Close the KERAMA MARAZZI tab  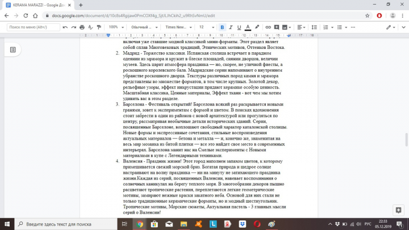tap(69, 5)
